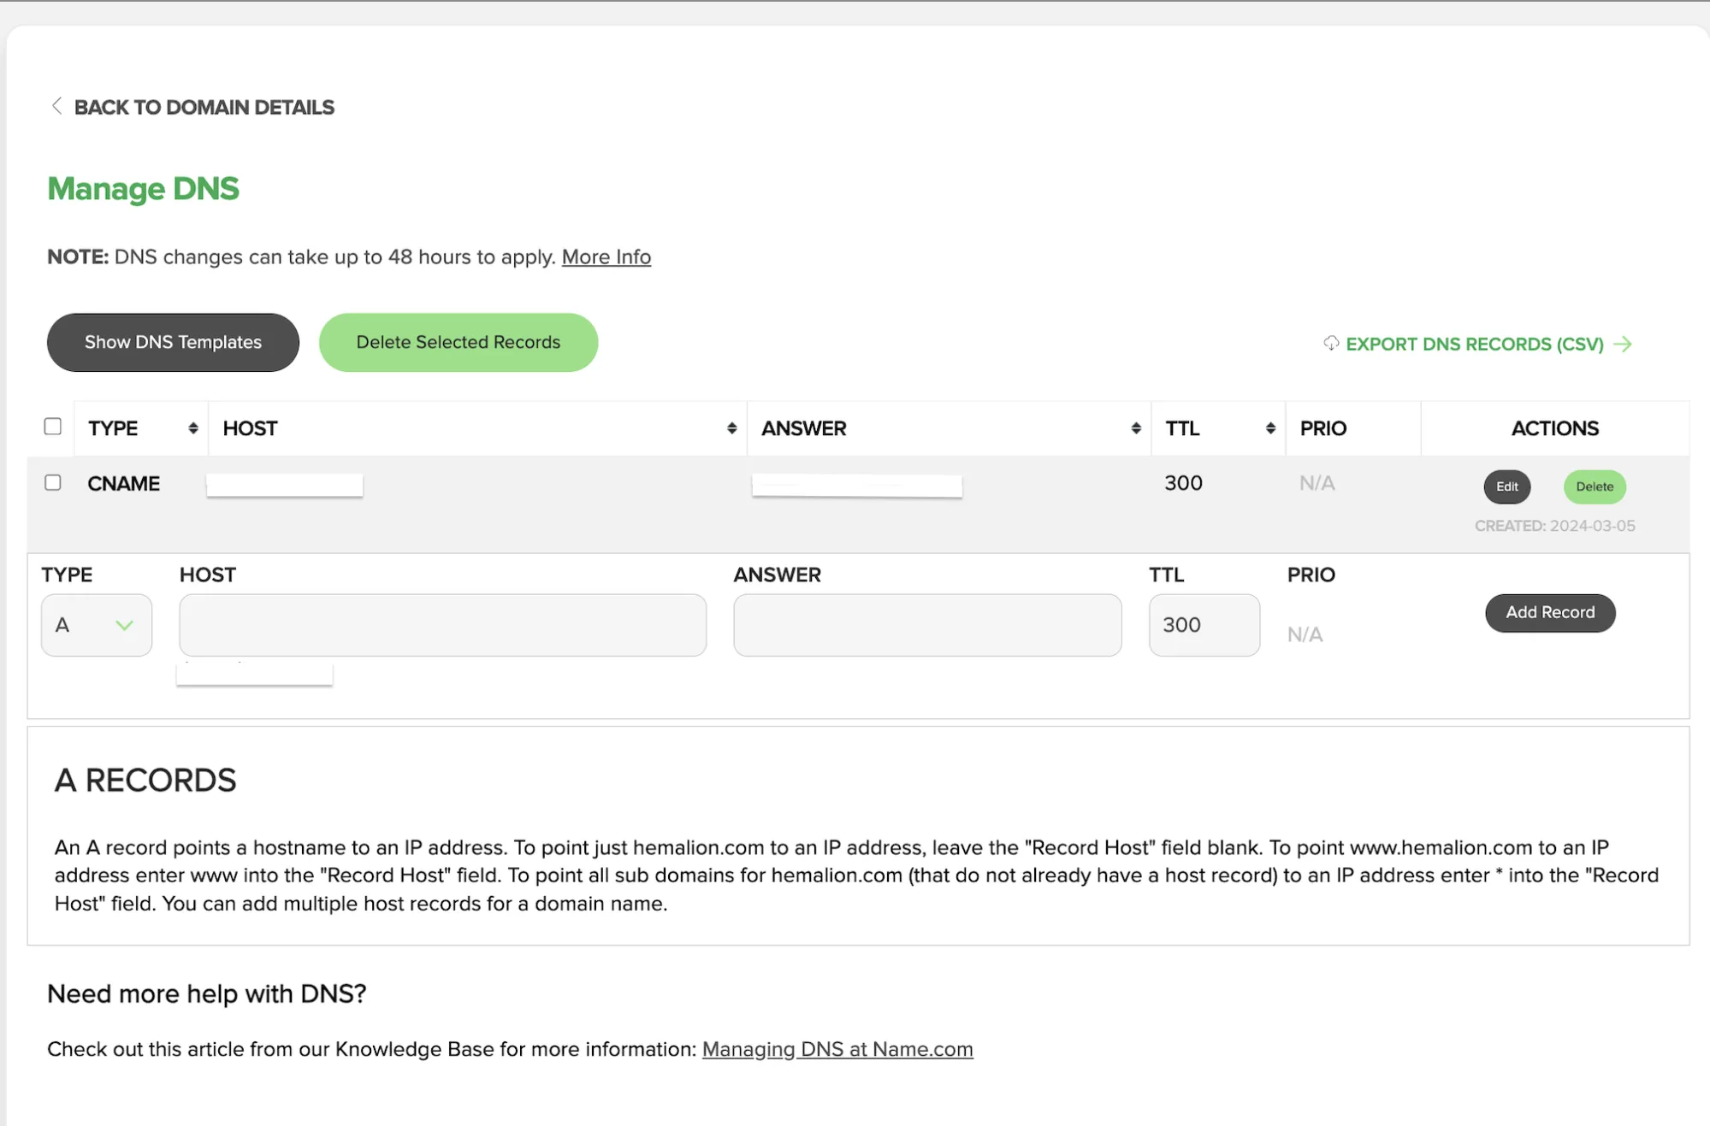Click the Add Record button
Screen dimensions: 1710x1126
coord(1550,613)
